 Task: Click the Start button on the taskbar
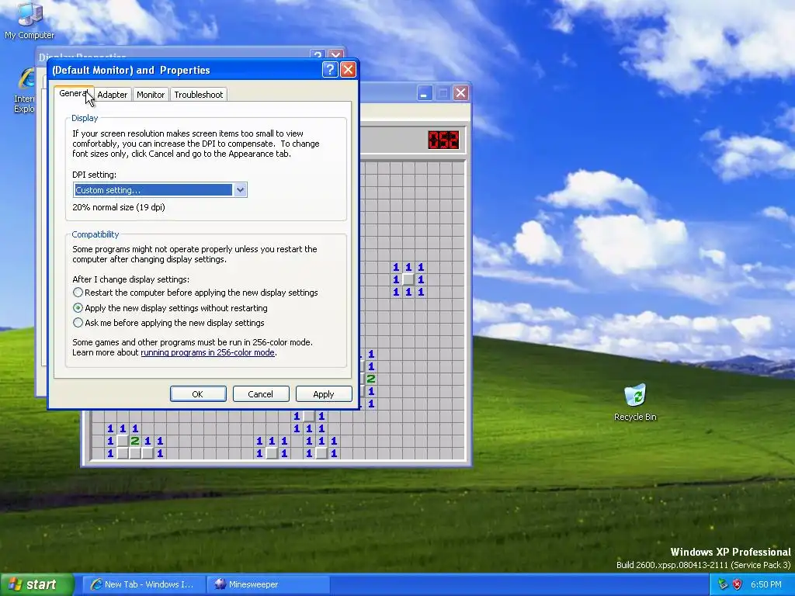click(x=36, y=584)
